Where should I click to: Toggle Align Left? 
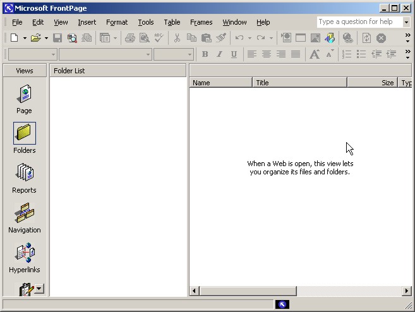pyautogui.click(x=251, y=54)
